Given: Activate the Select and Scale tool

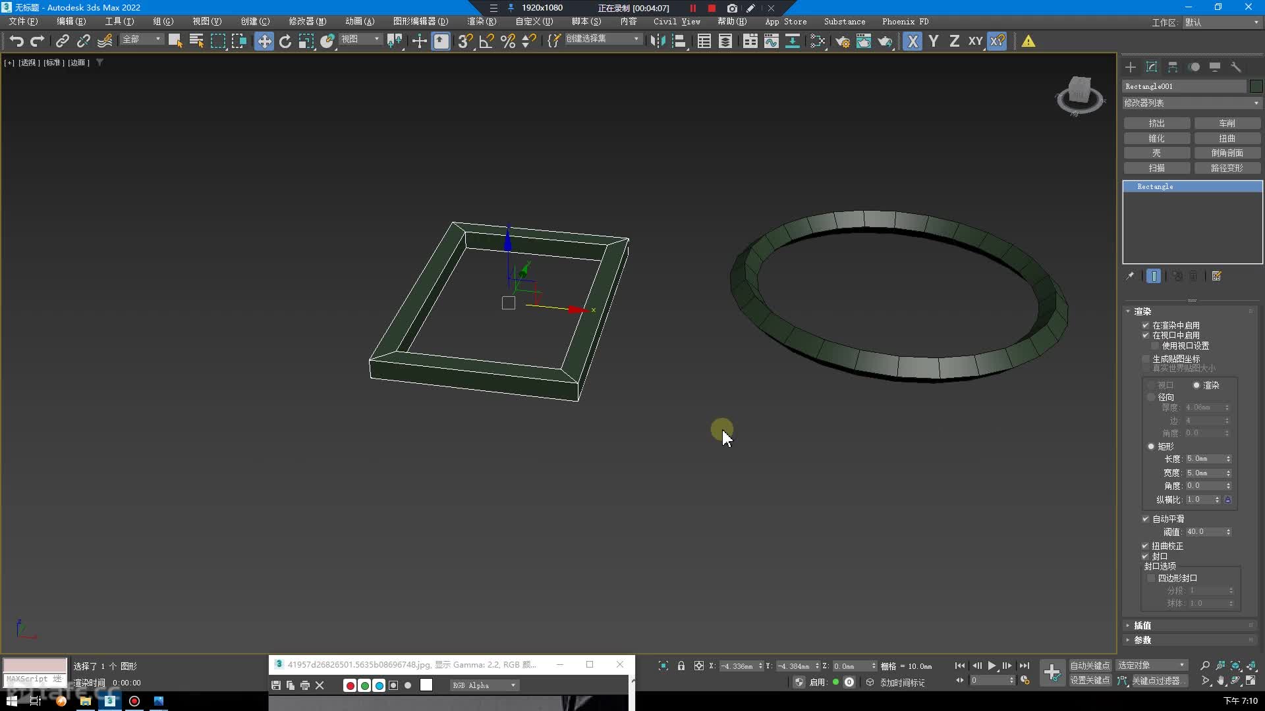Looking at the screenshot, I should pyautogui.click(x=306, y=41).
